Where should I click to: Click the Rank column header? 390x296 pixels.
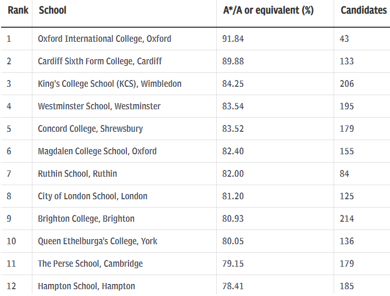point(18,10)
